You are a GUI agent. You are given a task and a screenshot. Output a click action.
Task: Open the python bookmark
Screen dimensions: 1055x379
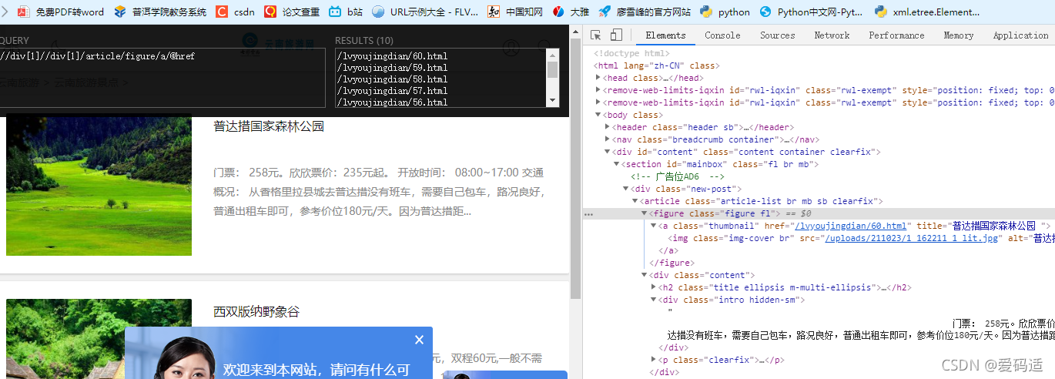[x=725, y=12]
